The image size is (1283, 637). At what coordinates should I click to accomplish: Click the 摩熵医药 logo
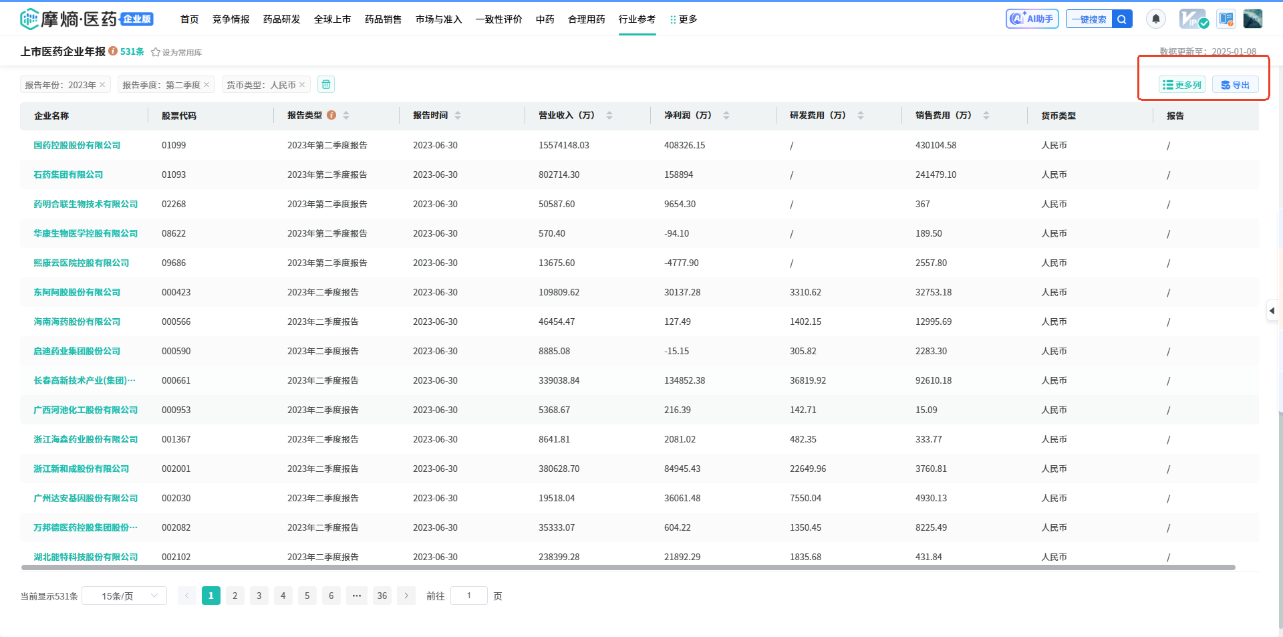[68, 19]
